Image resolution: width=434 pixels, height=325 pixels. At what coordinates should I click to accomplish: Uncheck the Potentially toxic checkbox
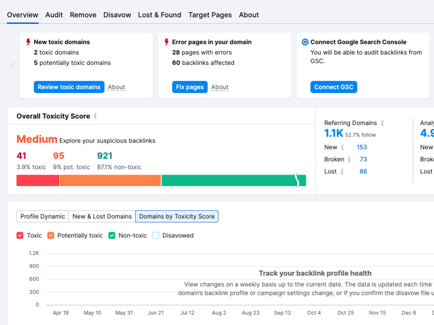coord(51,235)
